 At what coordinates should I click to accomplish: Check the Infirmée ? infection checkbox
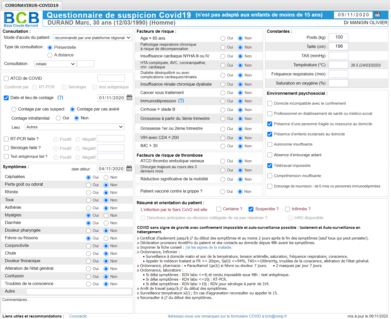(x=287, y=209)
